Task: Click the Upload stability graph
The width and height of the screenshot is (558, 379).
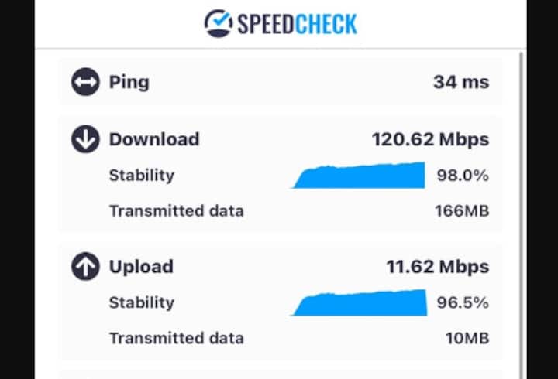Action: pyautogui.click(x=360, y=303)
